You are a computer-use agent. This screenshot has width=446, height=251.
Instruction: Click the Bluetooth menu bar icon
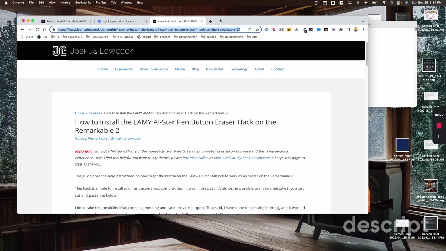[358, 3]
